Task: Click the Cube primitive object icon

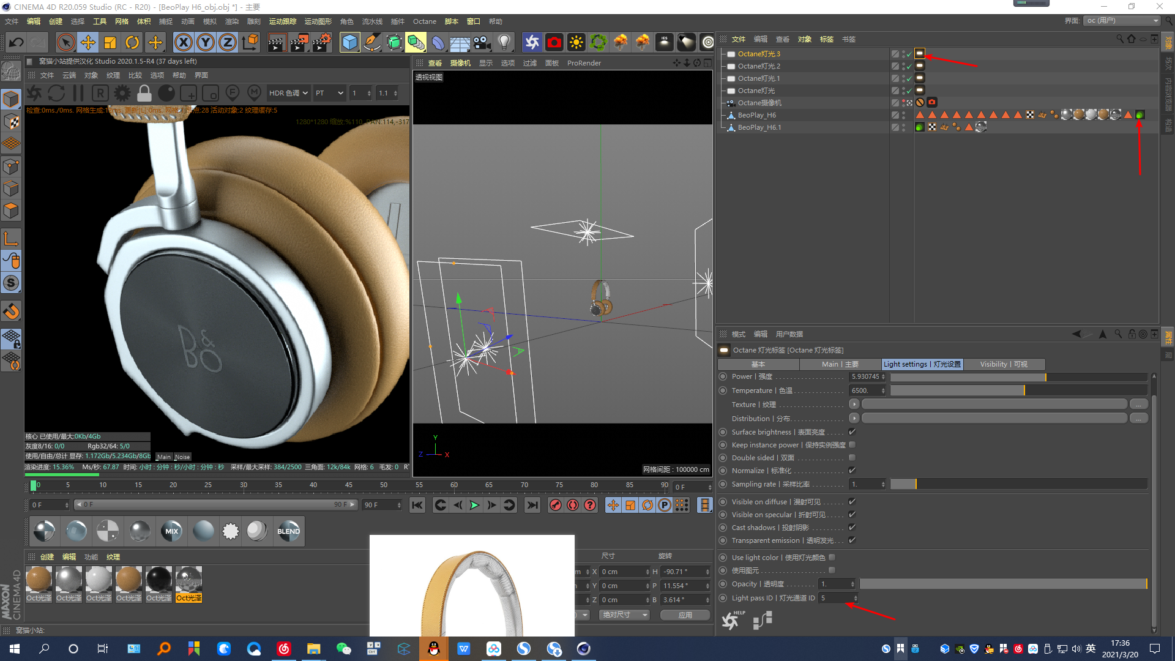Action: 349,42
